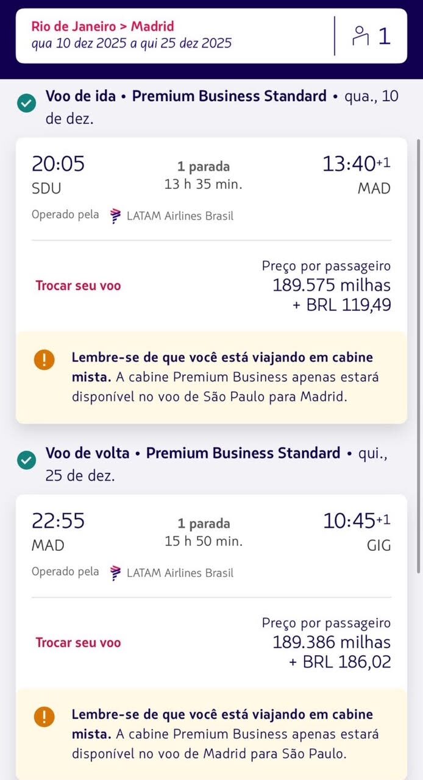Click orange warning icon in outbound cabin notice
Image resolution: width=423 pixels, height=780 pixels.
coord(44,358)
